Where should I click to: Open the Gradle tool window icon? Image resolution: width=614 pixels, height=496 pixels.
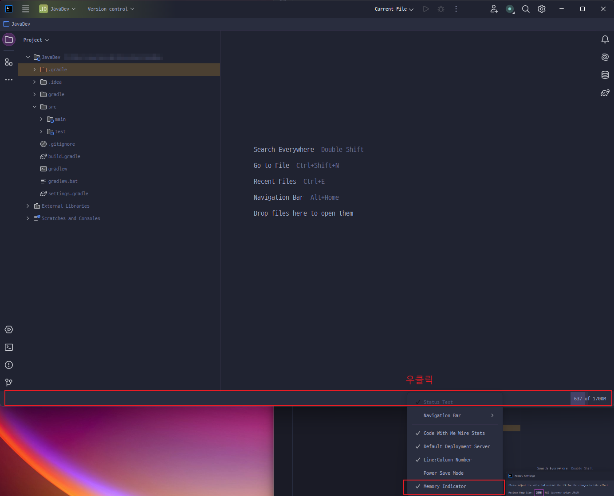(x=605, y=93)
